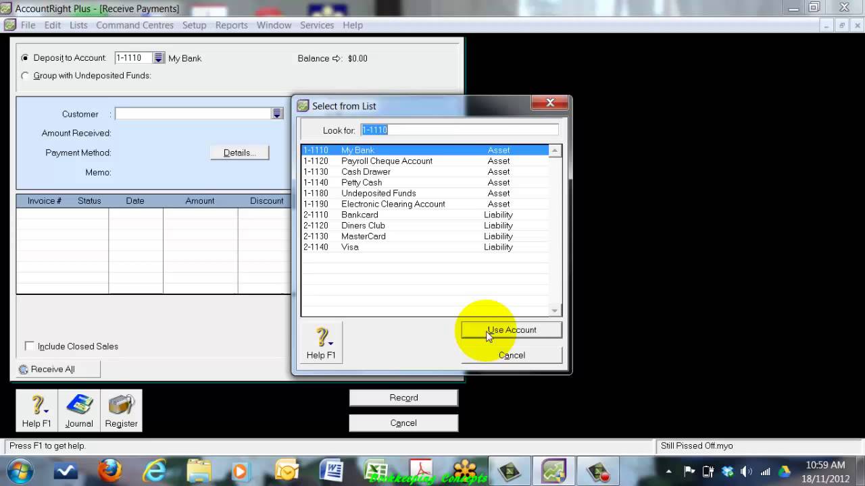
Task: Select the Visa liability account row
Action: click(425, 247)
